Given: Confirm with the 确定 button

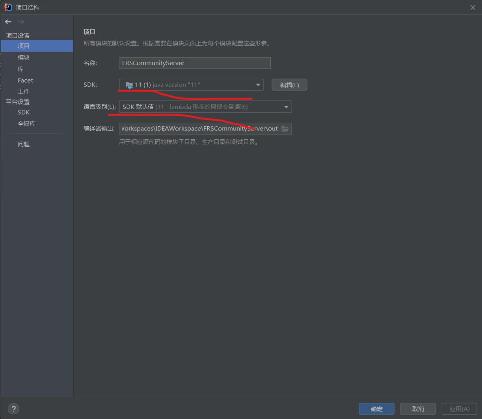Looking at the screenshot, I should 377,409.
